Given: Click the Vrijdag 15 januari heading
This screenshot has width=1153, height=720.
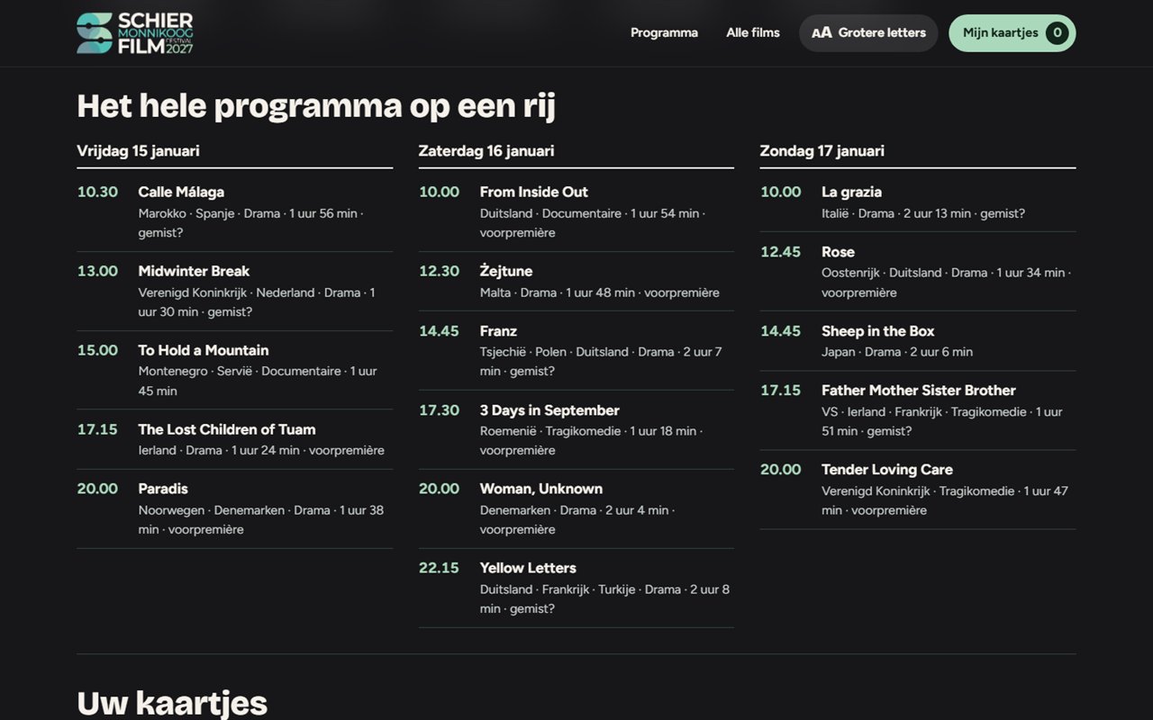Looking at the screenshot, I should tap(139, 151).
